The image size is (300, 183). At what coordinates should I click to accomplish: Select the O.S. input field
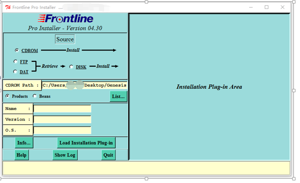(x=62, y=130)
